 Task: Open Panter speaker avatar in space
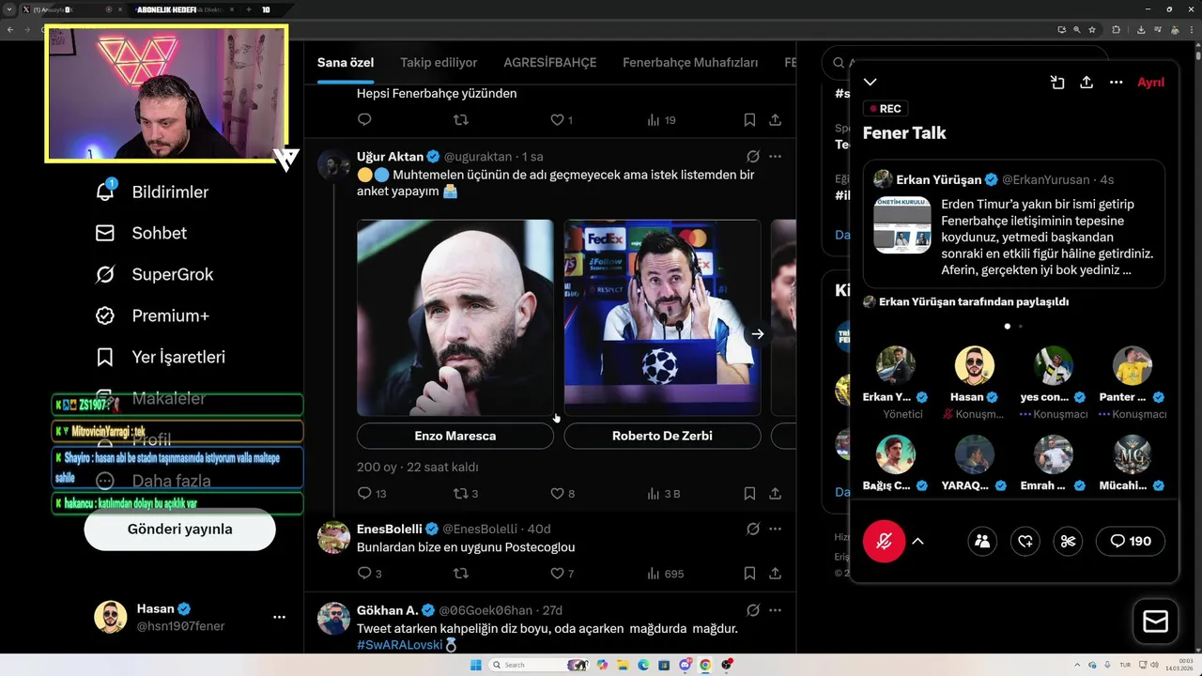pyautogui.click(x=1133, y=365)
